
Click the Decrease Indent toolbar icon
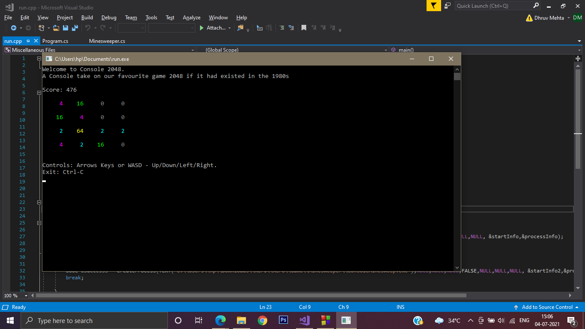point(260,28)
